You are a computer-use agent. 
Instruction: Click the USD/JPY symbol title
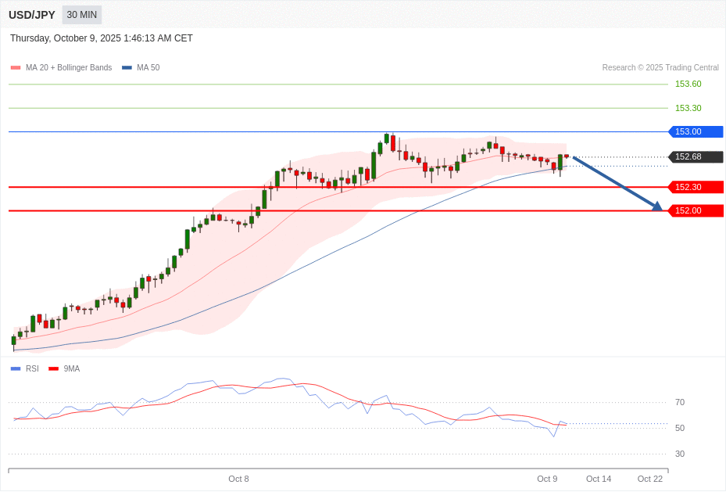32,15
